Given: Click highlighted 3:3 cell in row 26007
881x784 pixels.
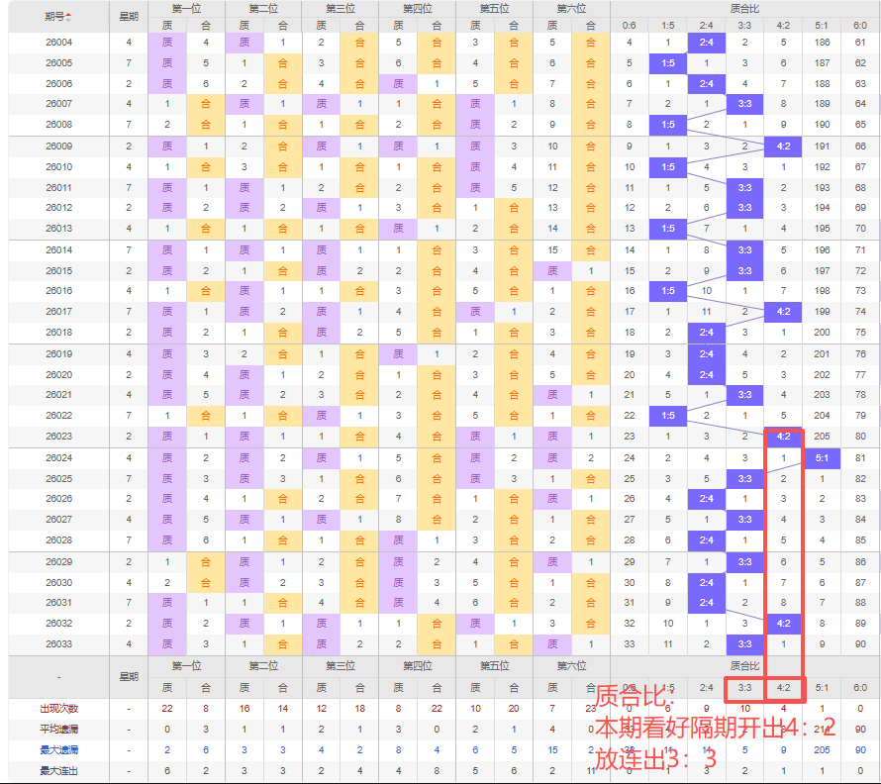Looking at the screenshot, I should (744, 103).
